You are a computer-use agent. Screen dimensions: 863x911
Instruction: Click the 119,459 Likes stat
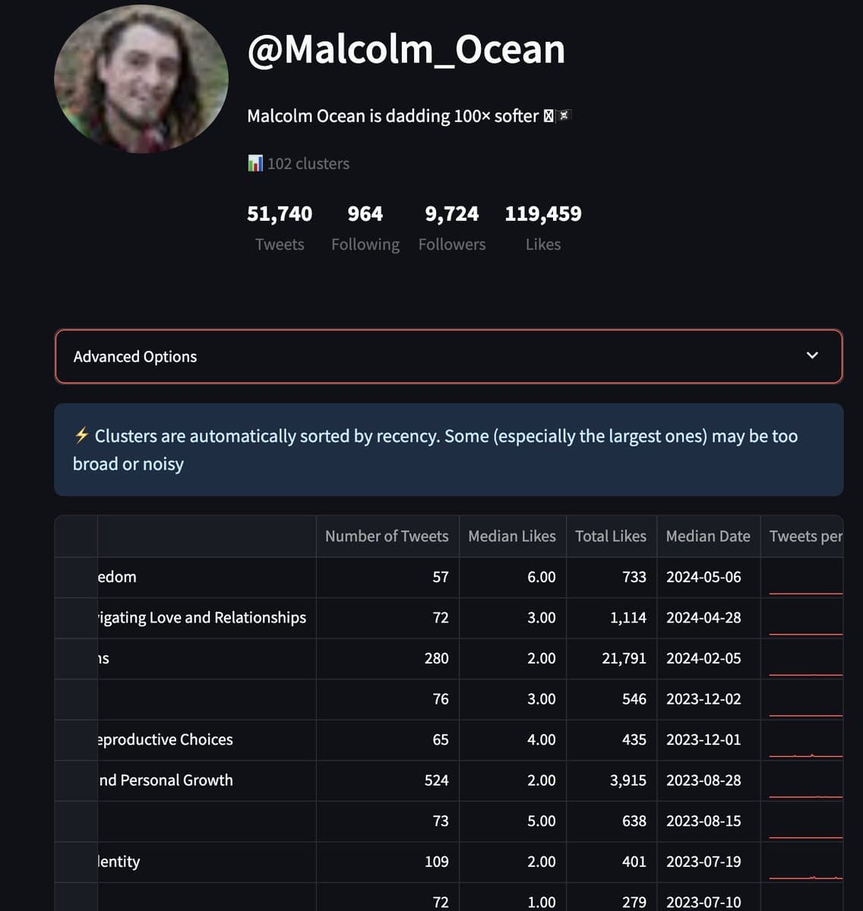point(542,214)
